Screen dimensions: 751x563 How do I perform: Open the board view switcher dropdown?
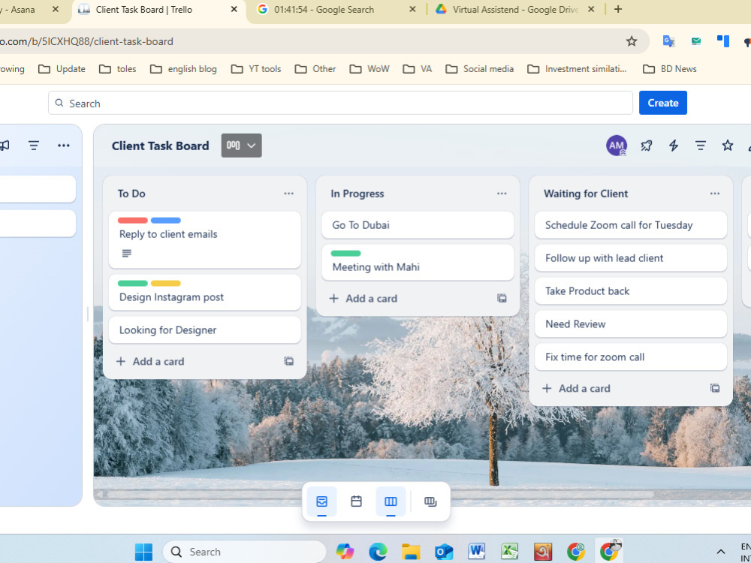click(x=241, y=146)
